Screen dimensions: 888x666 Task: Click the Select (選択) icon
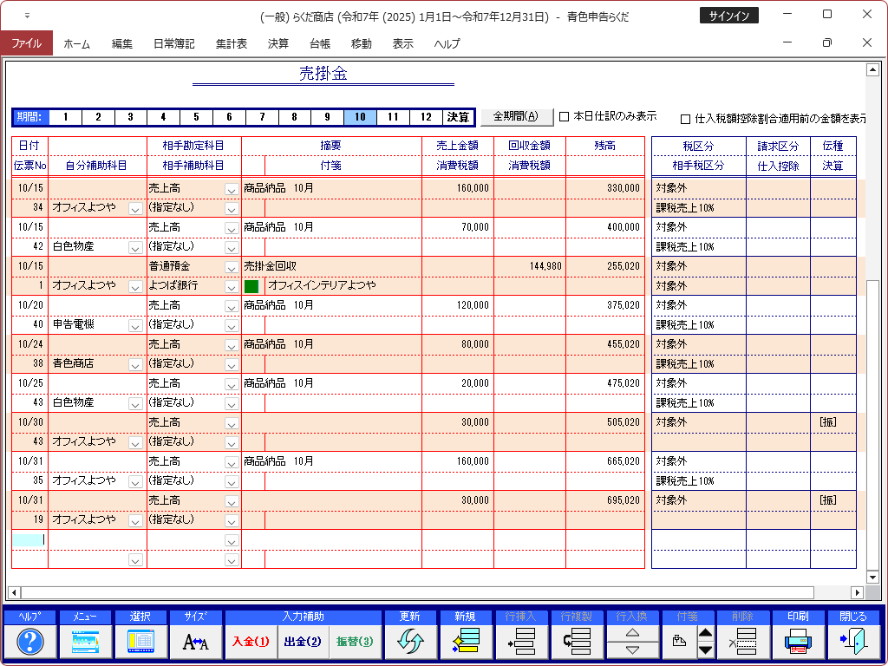(x=140, y=642)
